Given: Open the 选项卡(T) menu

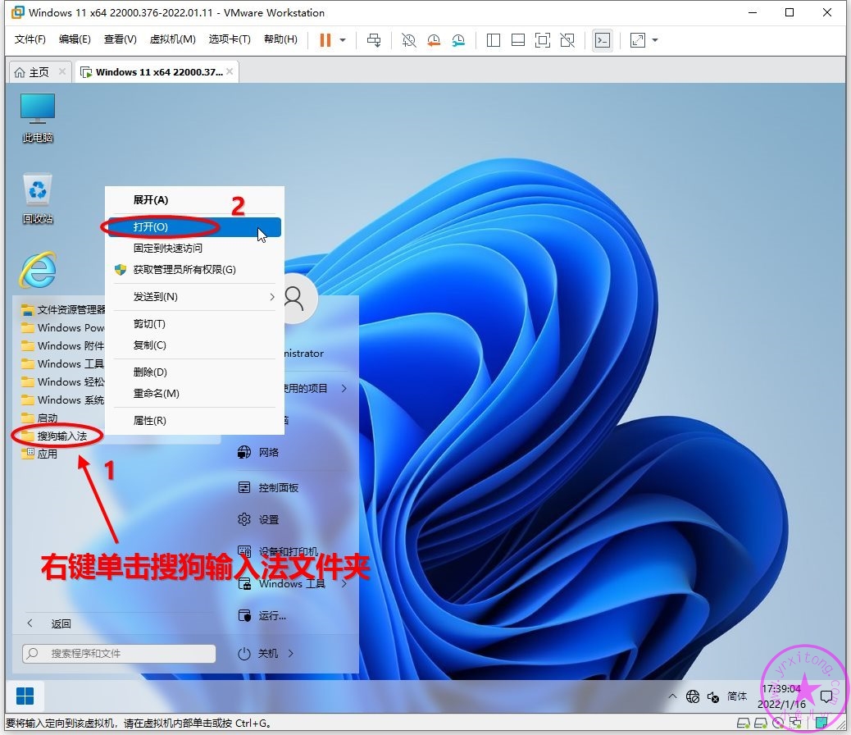Looking at the screenshot, I should [230, 39].
